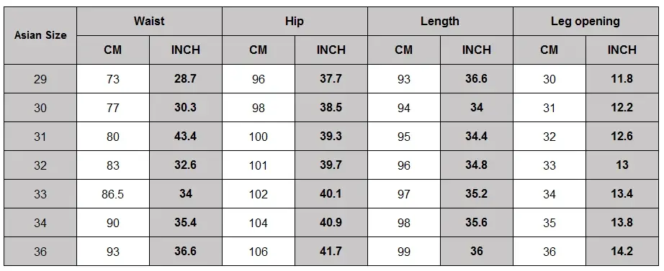Viewport: 664px width, 271px height.
Task: Click leg opening inch value 12.6
Action: [622, 137]
